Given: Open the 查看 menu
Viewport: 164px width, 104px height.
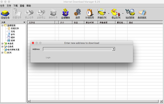Looking at the screenshot, I should (22, 6).
